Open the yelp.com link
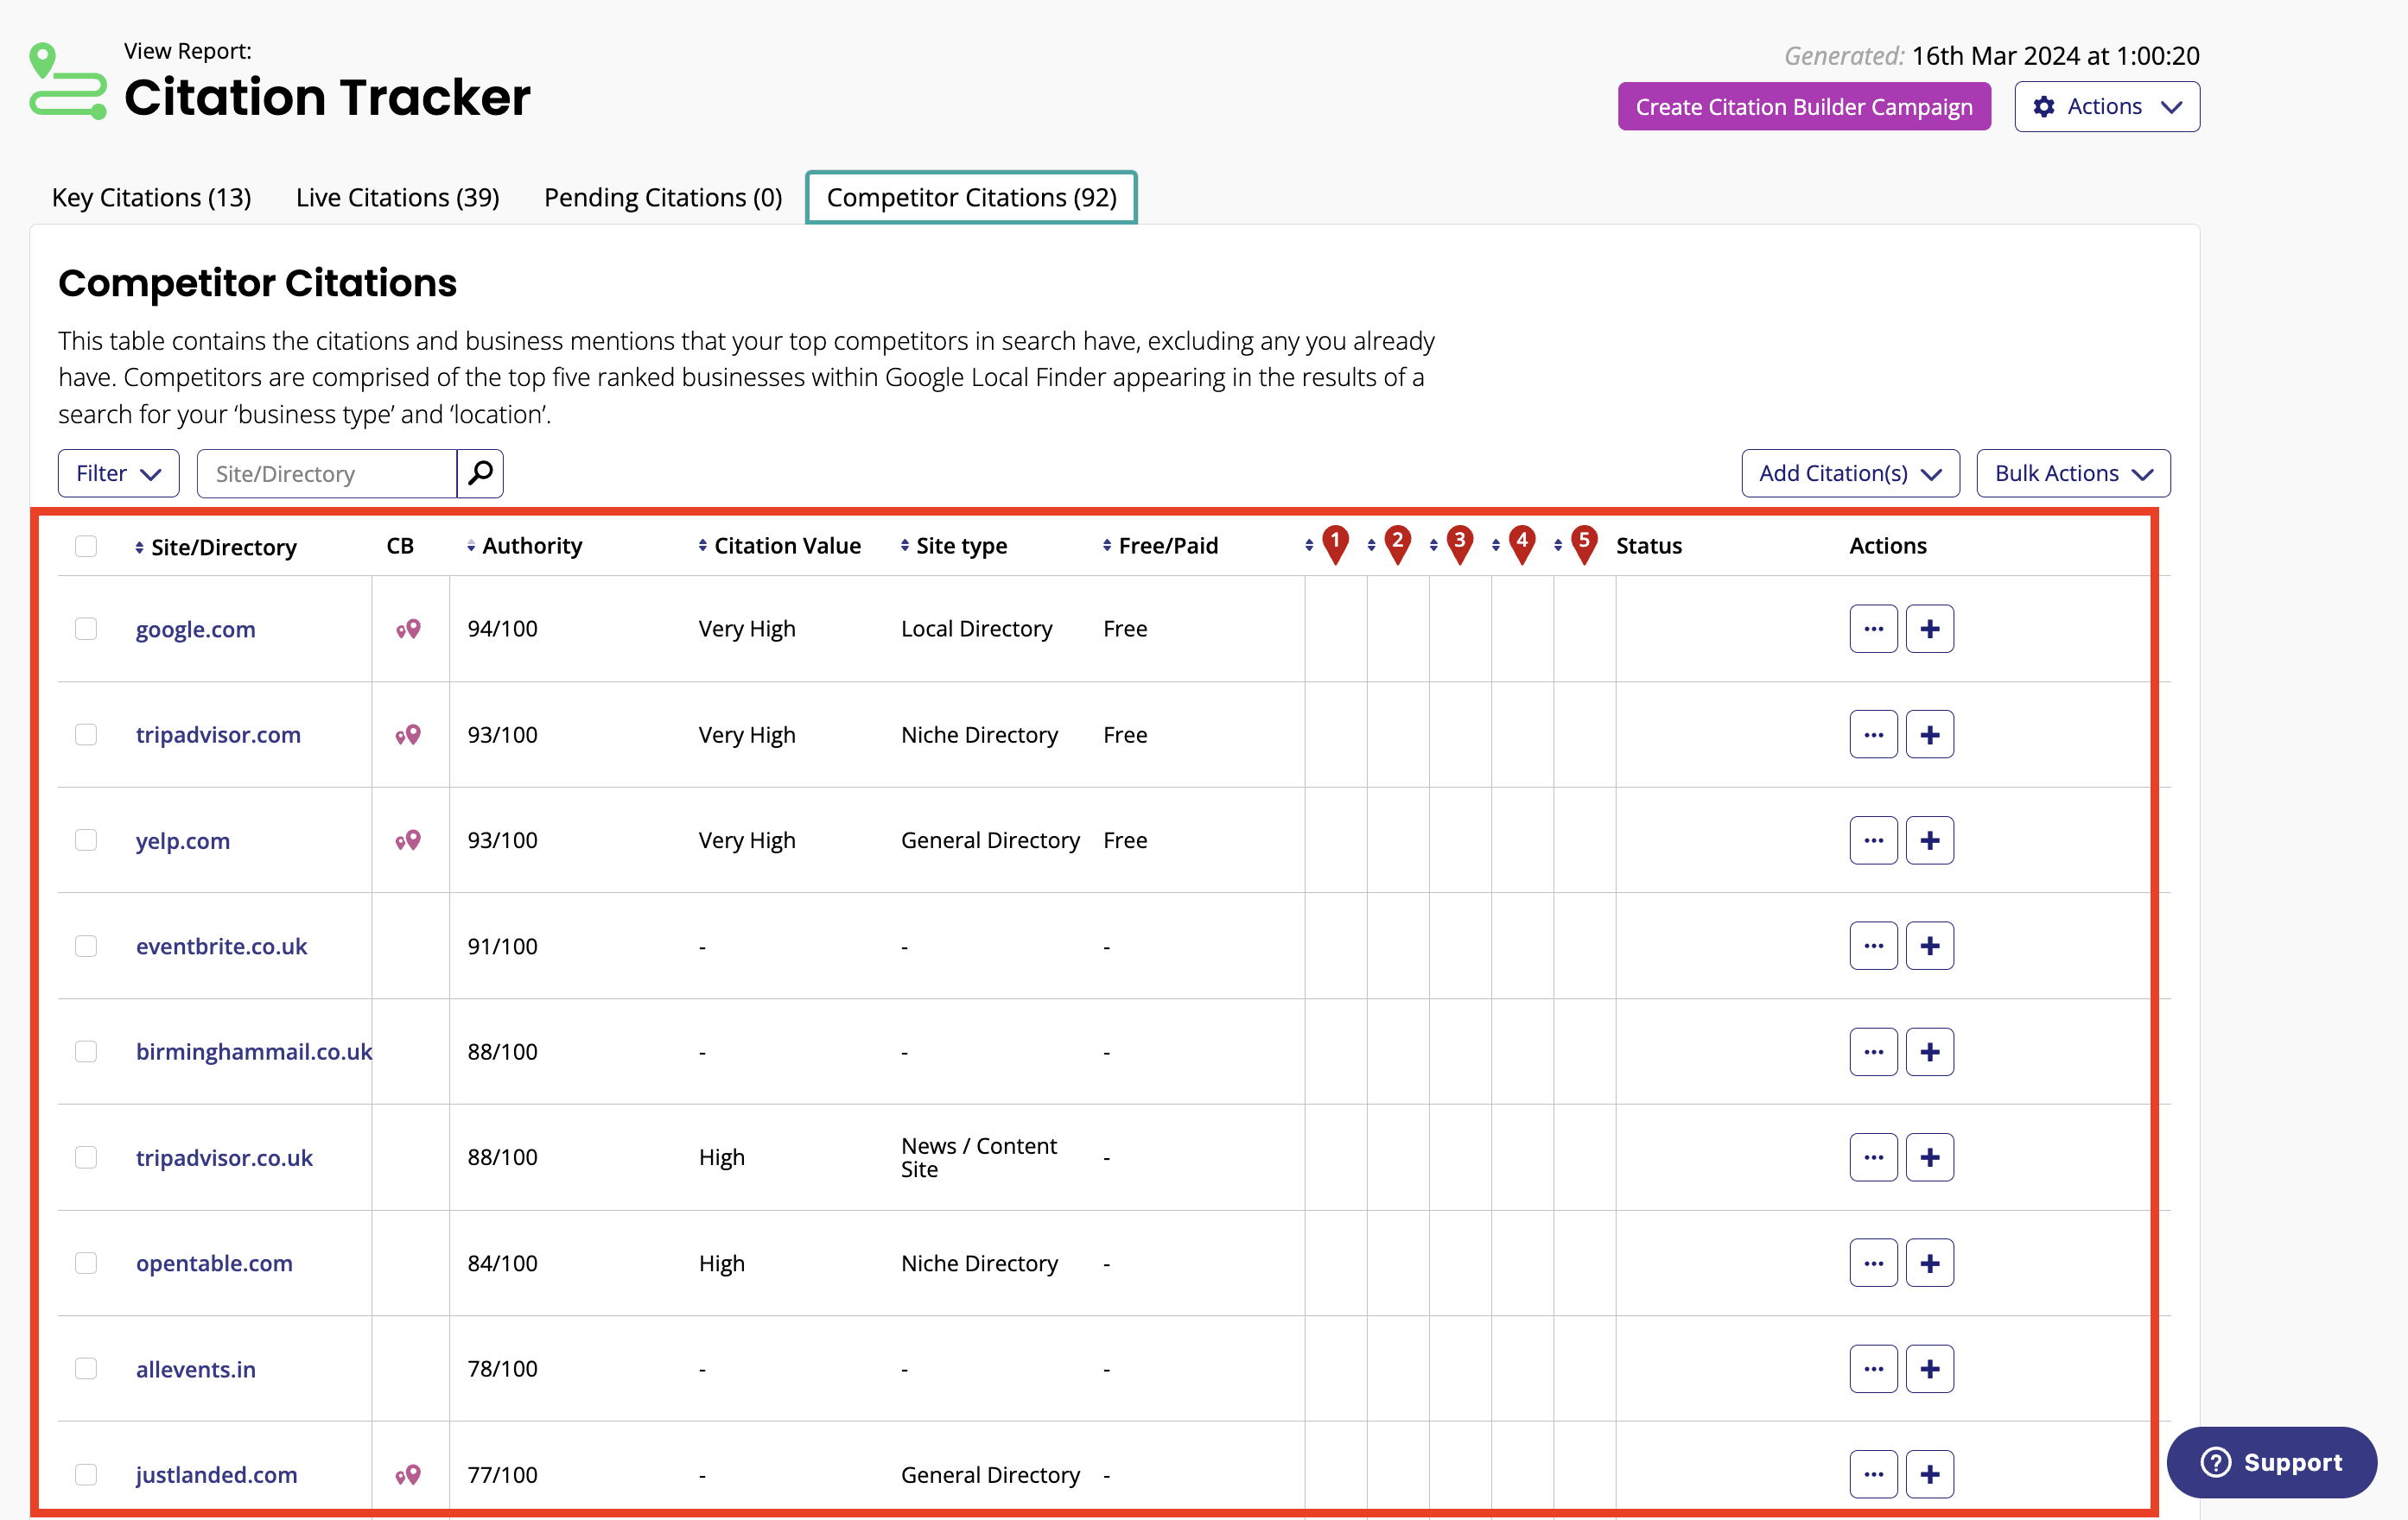Image resolution: width=2408 pixels, height=1520 pixels. 183,841
